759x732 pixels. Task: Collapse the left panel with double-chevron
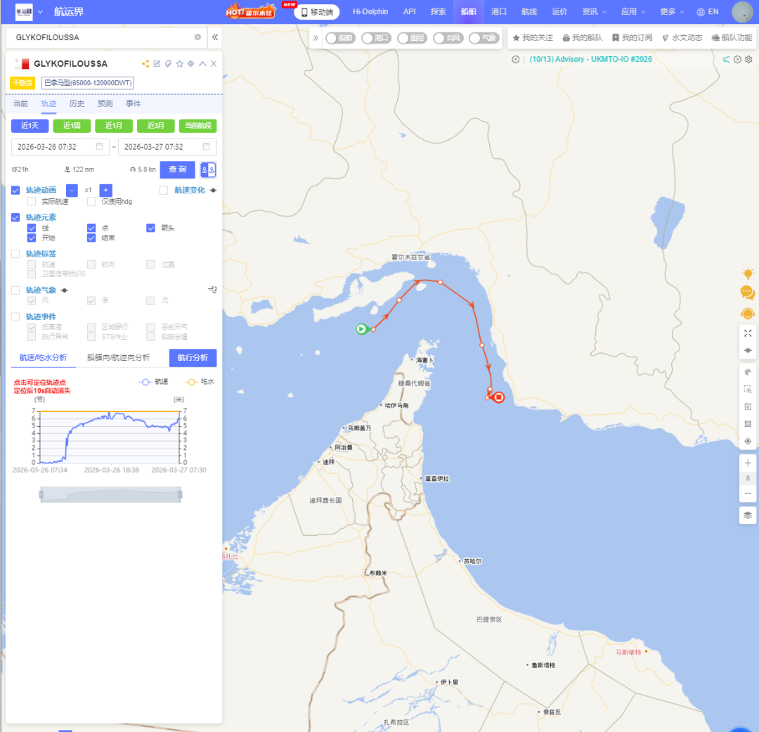215,37
